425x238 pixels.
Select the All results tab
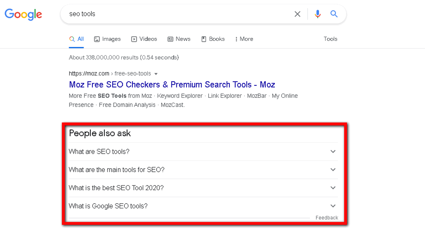[x=76, y=39]
